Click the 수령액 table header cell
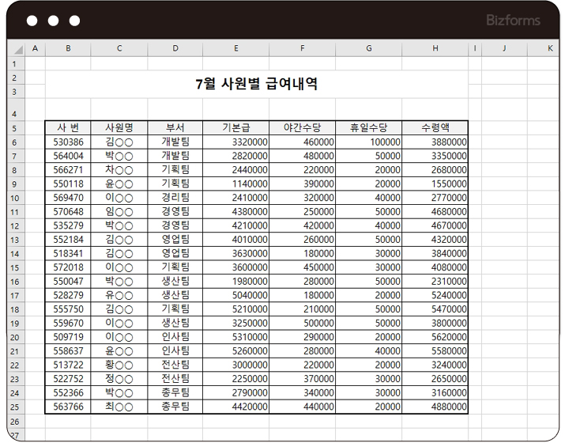This screenshot has height=443, width=565. click(x=435, y=127)
